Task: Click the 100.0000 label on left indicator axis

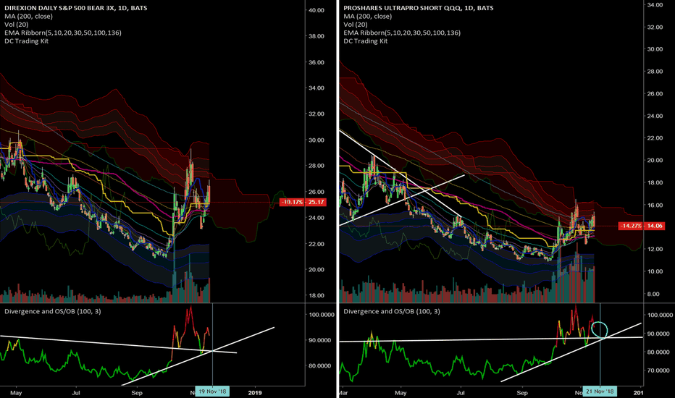Action: [322, 315]
